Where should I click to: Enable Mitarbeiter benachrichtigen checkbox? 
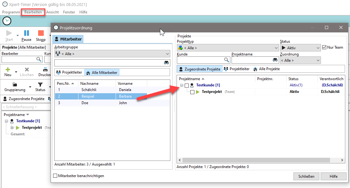click(x=55, y=176)
